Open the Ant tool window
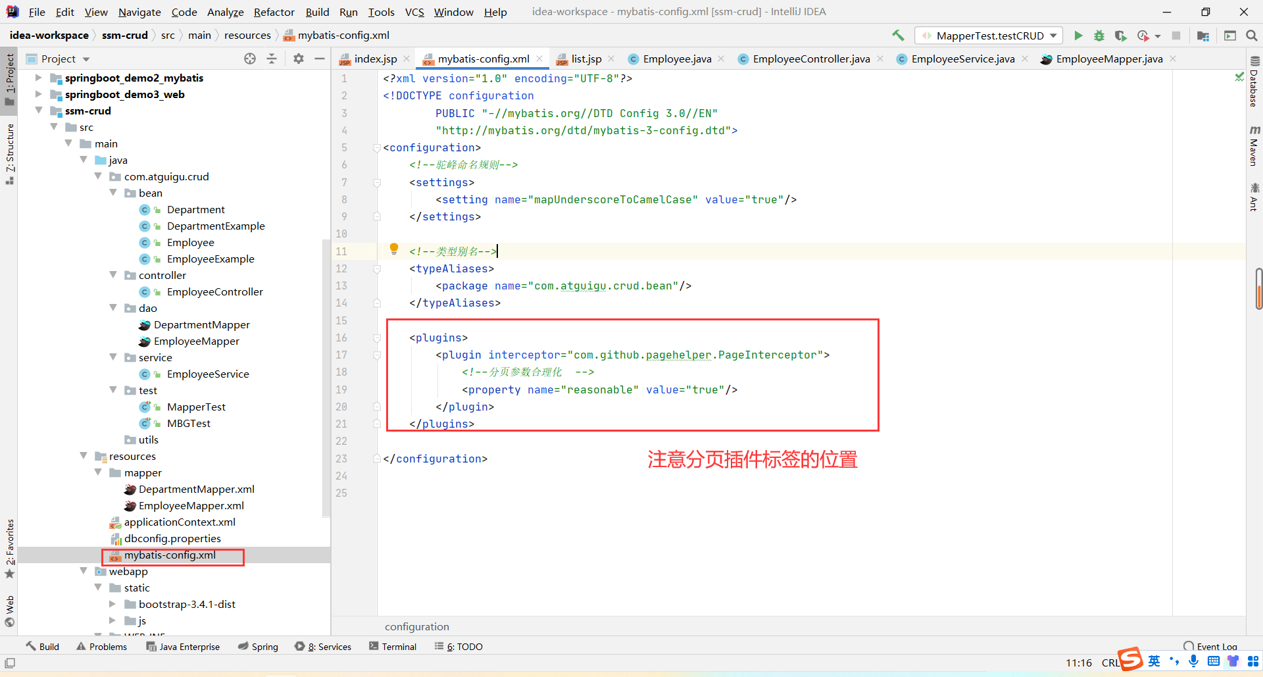The height and width of the screenshot is (677, 1263). [1254, 197]
